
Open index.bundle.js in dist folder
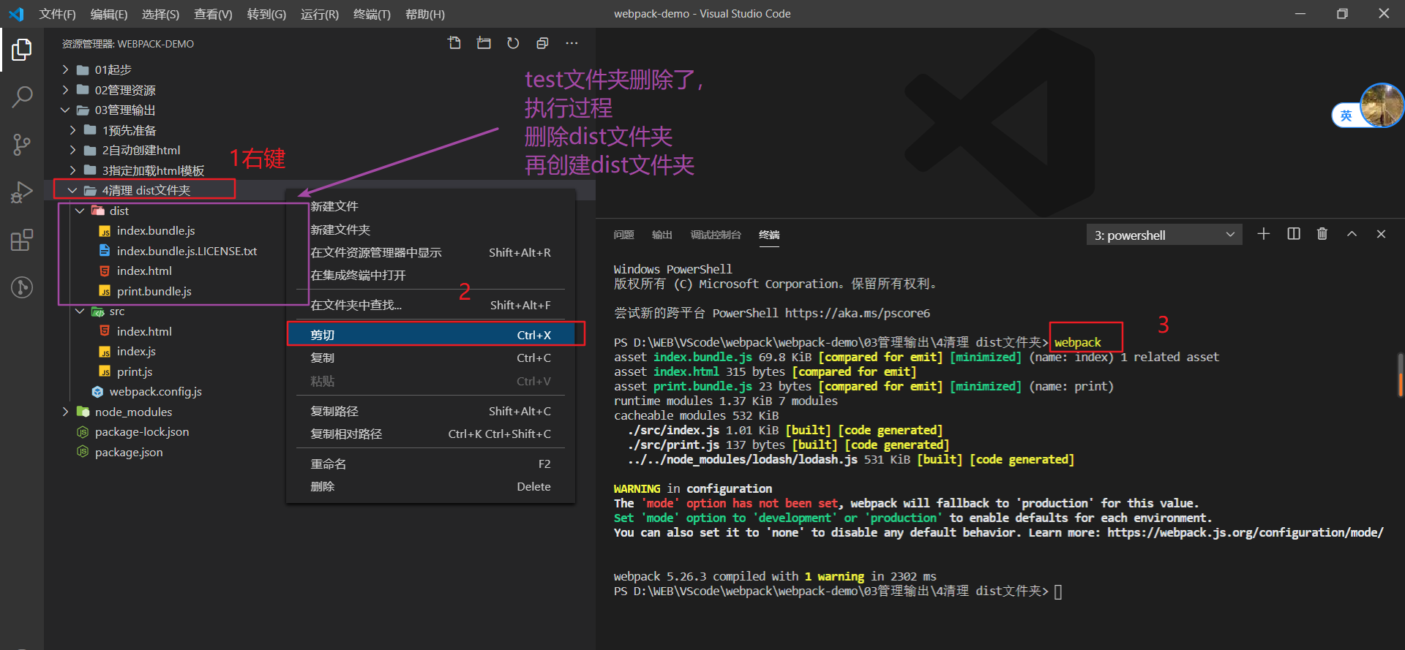click(155, 231)
